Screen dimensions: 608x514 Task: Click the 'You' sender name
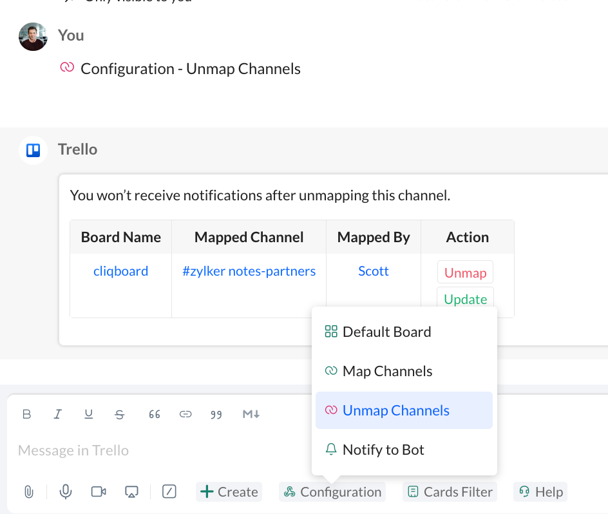pyautogui.click(x=71, y=35)
